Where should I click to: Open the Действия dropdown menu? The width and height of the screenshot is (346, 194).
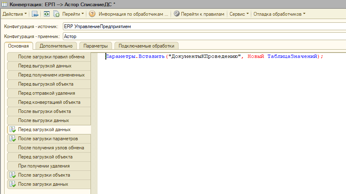[14, 14]
